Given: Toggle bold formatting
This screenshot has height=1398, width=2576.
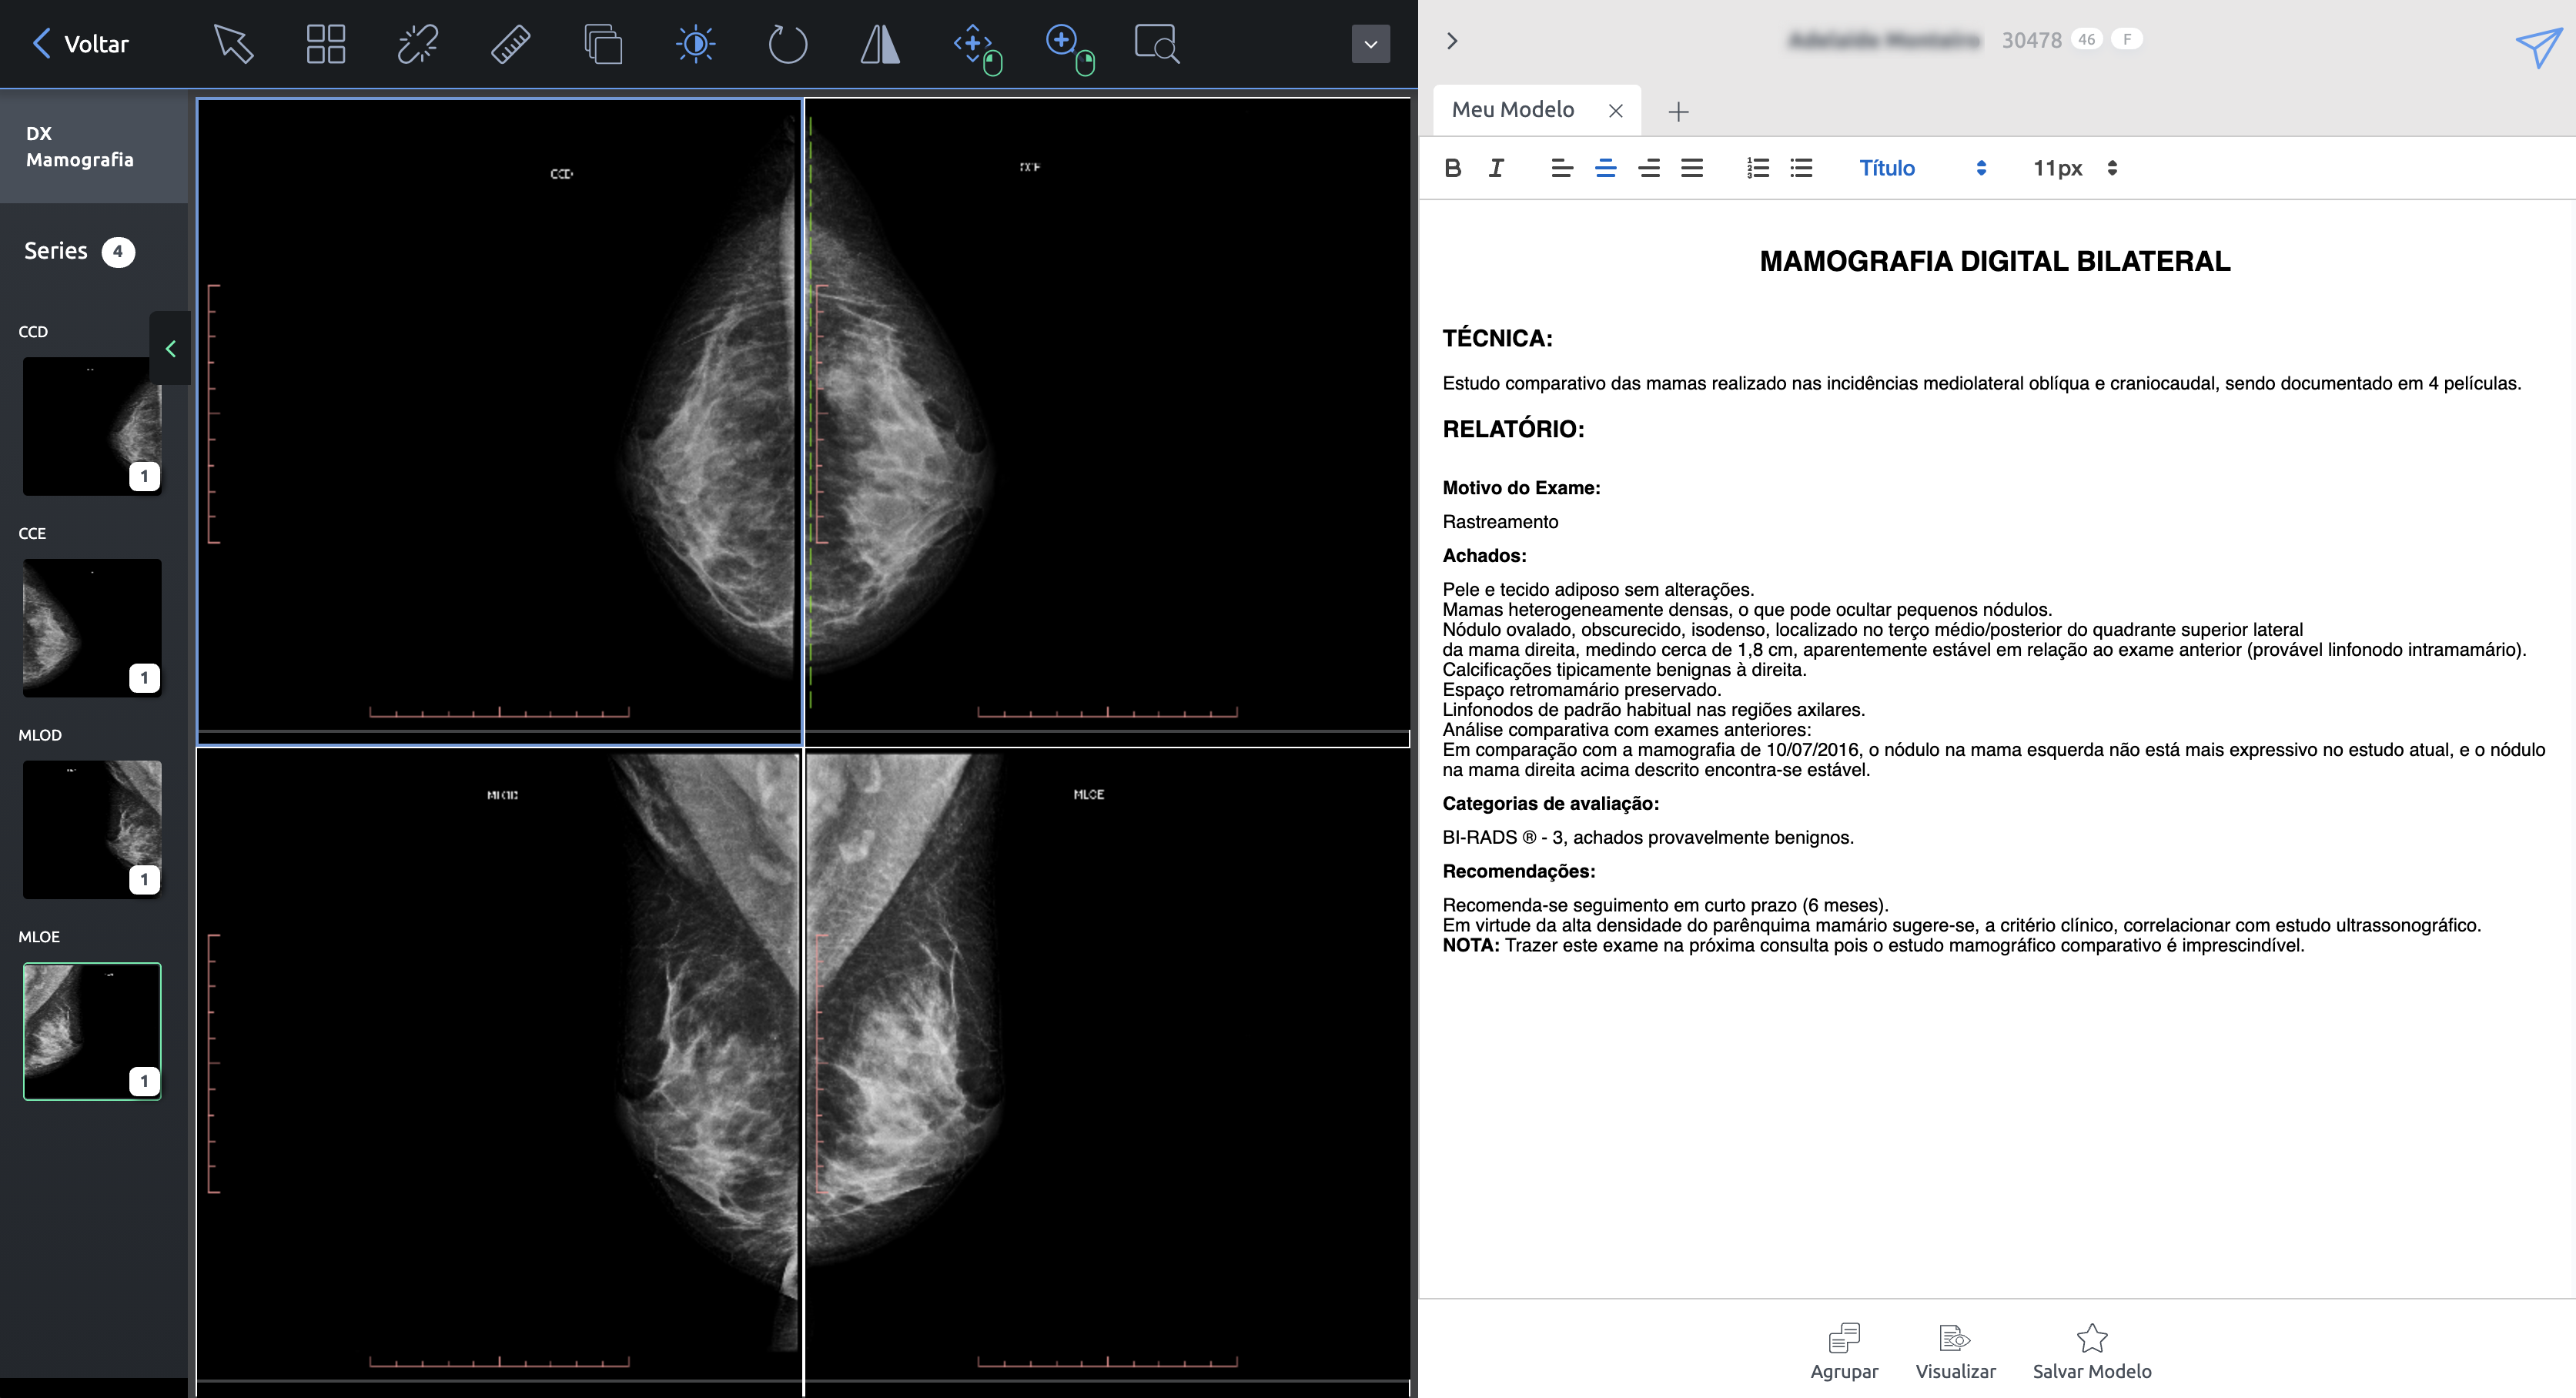Looking at the screenshot, I should point(1453,168).
